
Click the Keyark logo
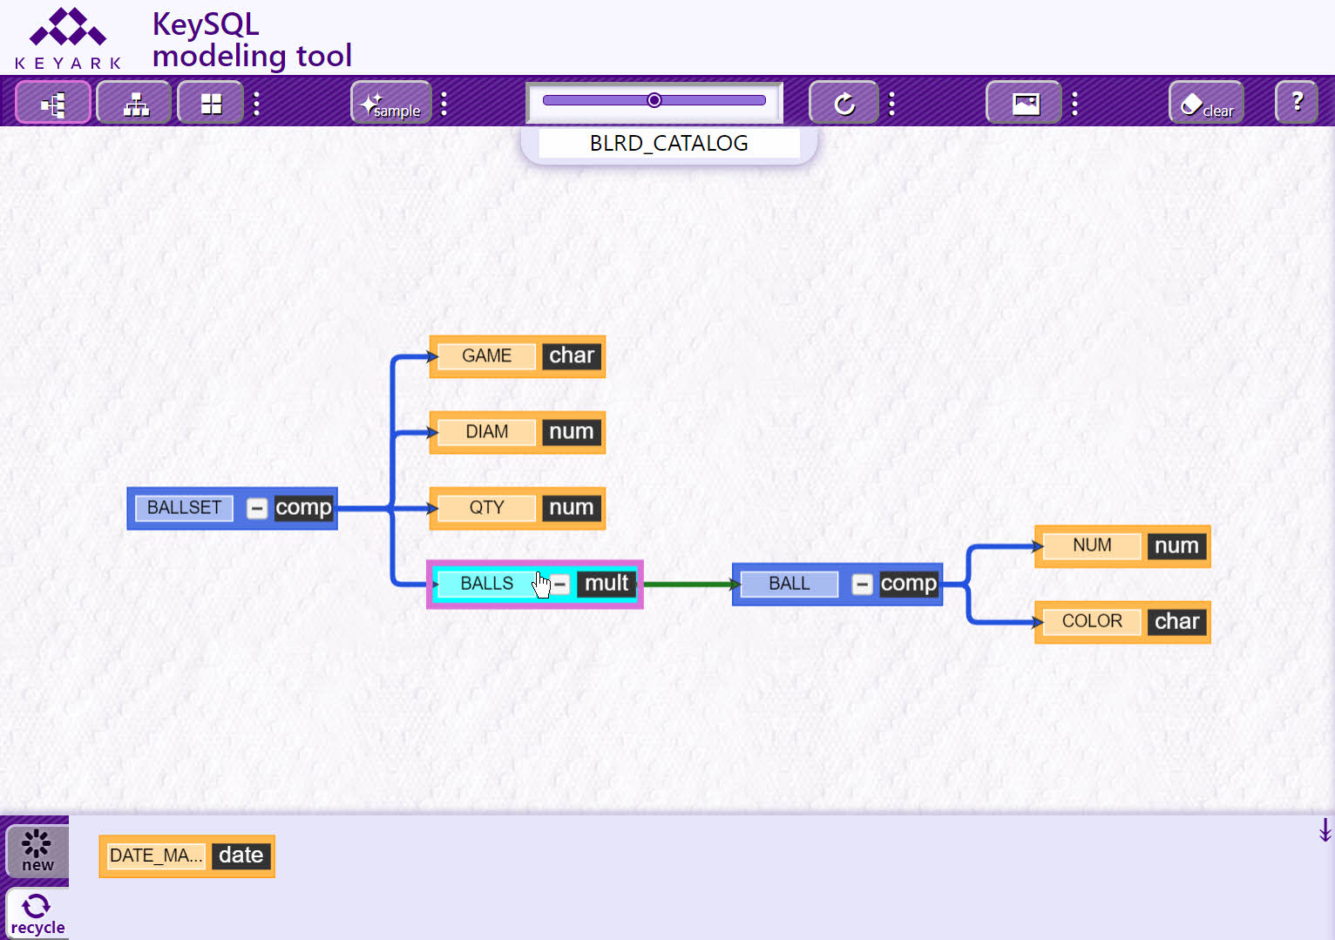coord(68,39)
